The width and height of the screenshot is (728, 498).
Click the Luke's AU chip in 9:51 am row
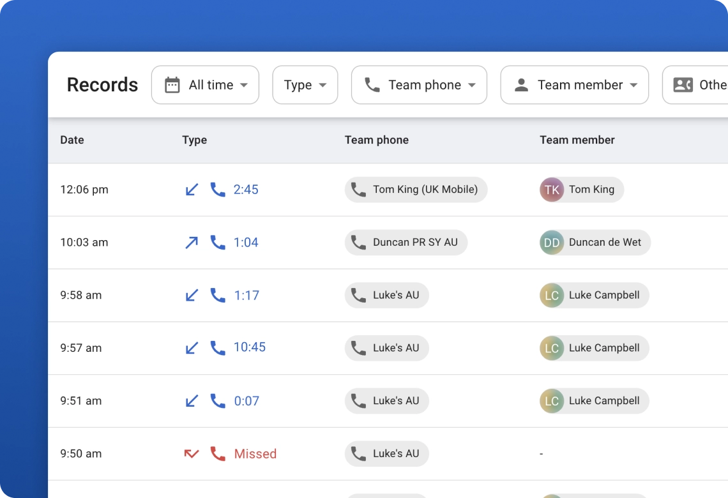point(387,401)
